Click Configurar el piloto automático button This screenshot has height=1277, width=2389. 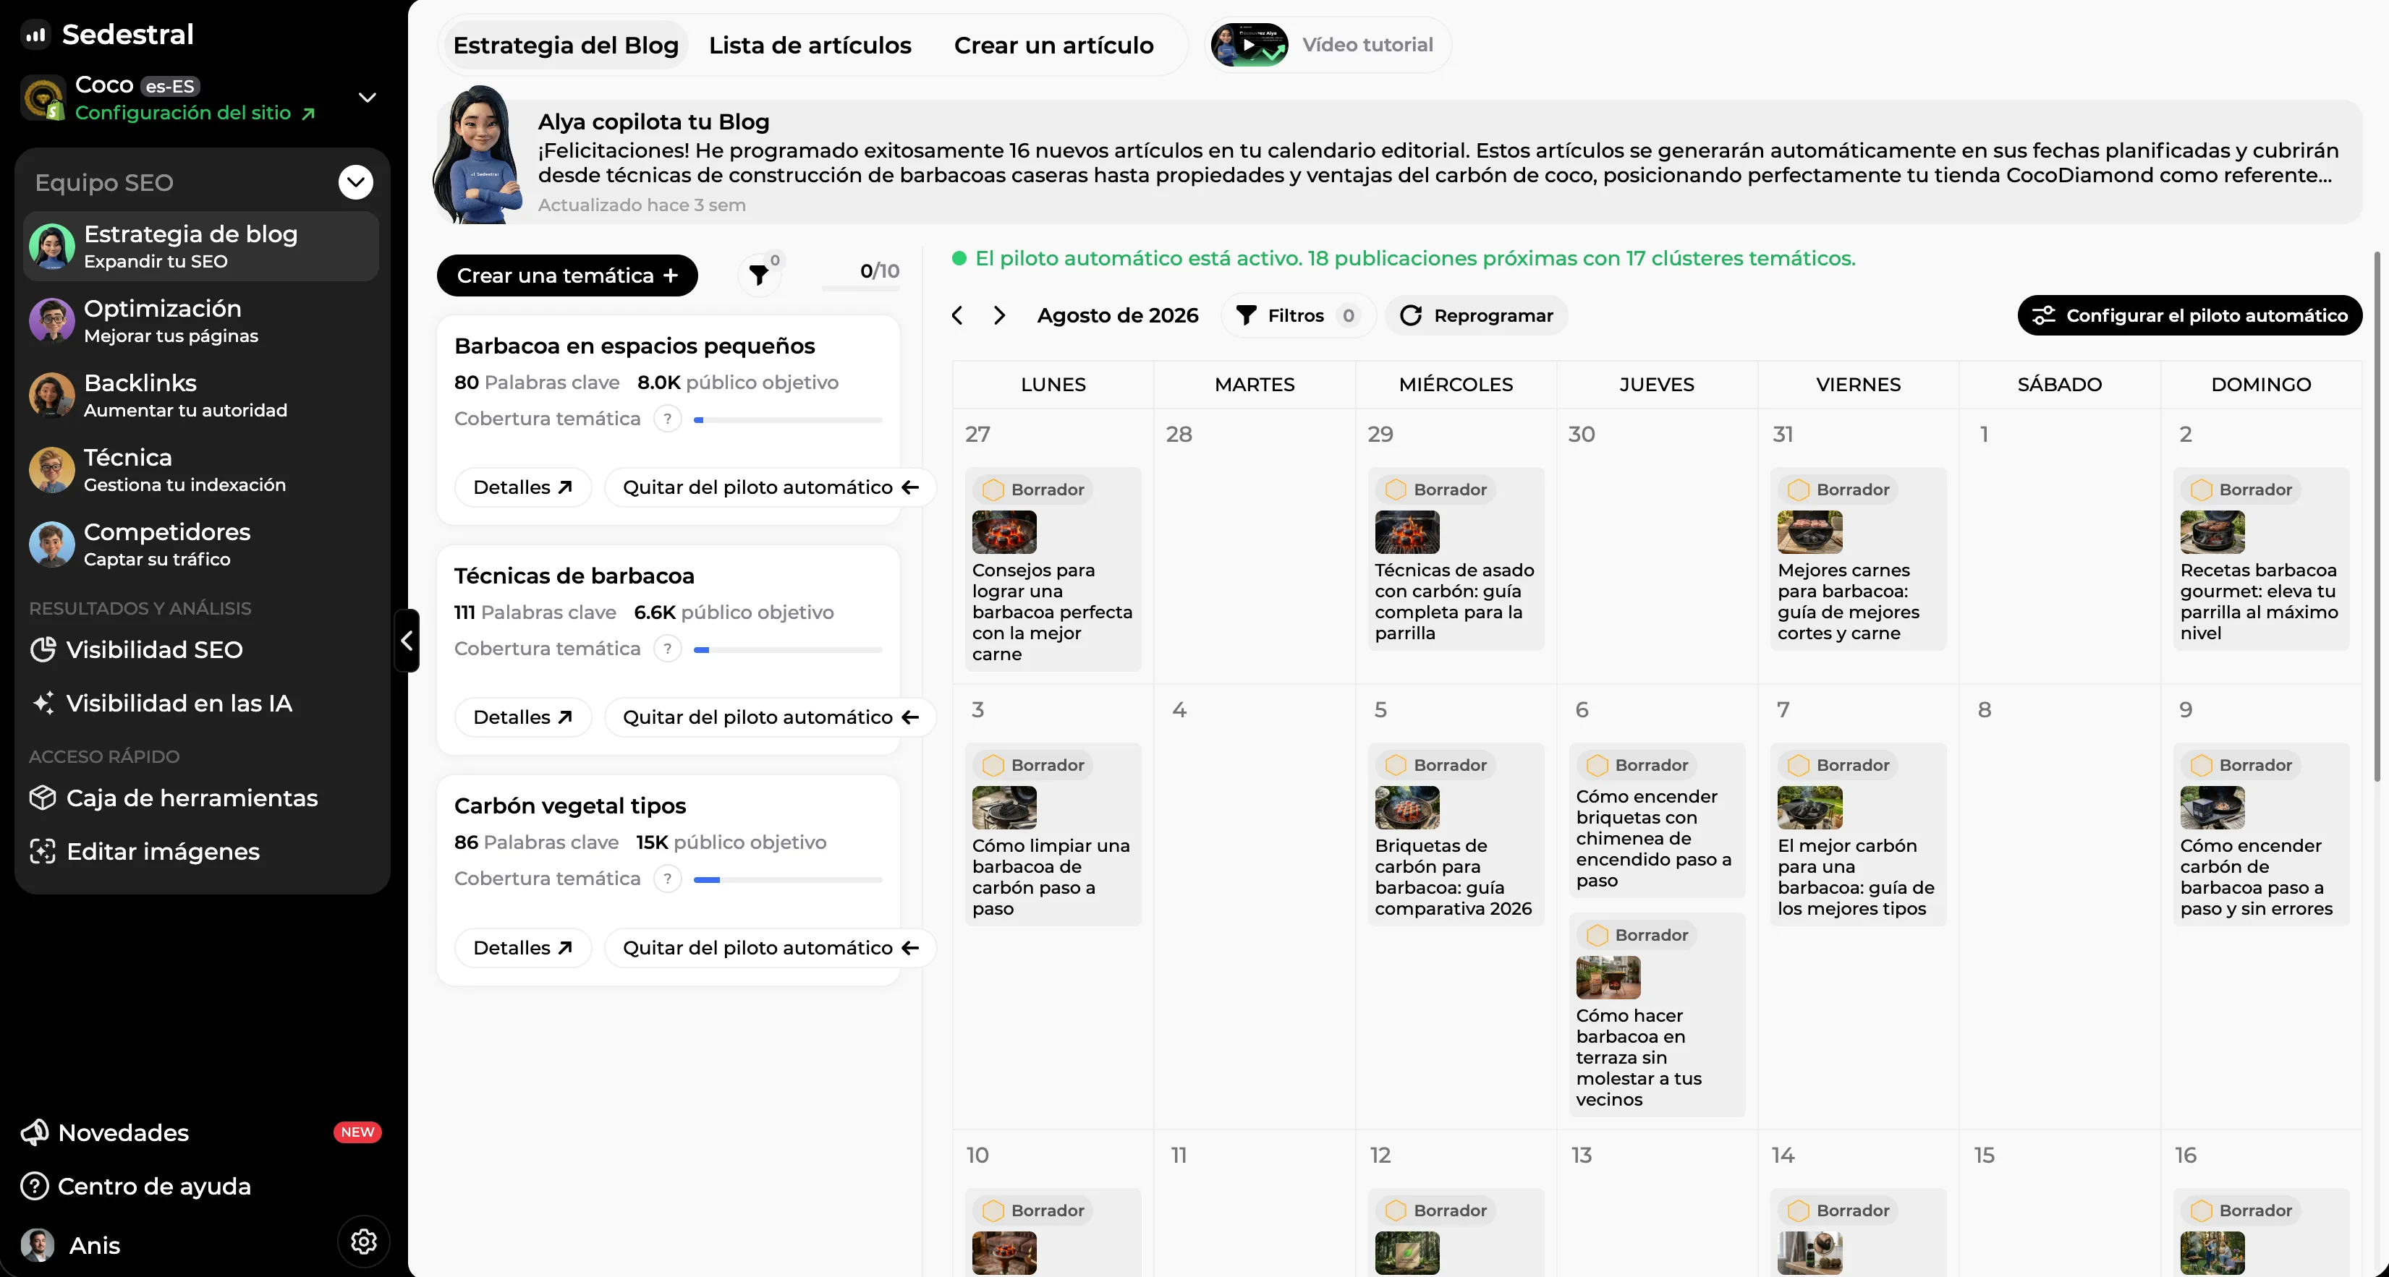coord(2189,316)
